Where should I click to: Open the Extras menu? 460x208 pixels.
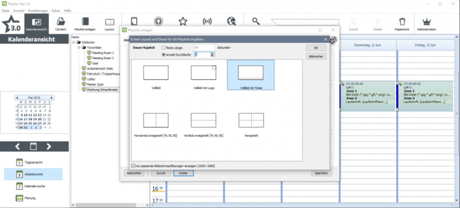click(x=56, y=11)
